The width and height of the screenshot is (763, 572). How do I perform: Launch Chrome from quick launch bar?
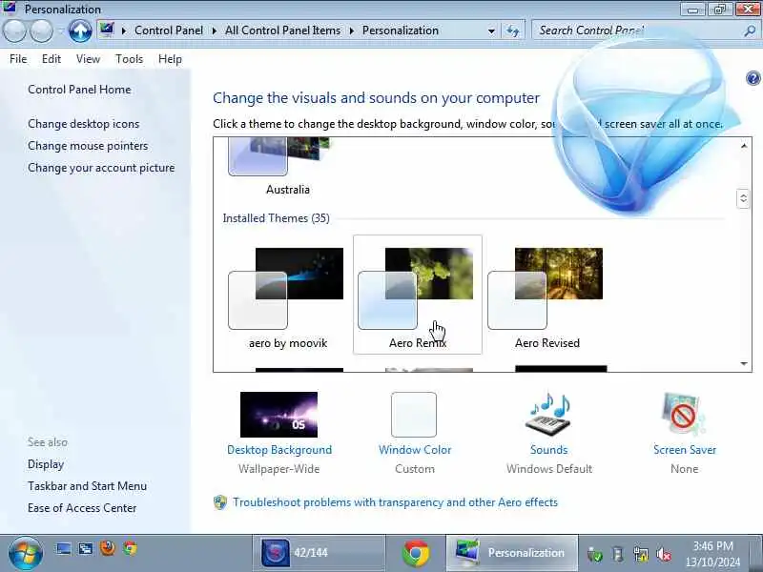click(x=130, y=549)
